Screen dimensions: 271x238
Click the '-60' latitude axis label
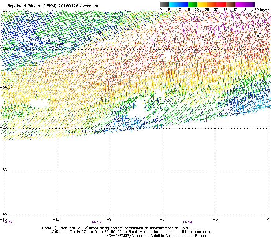(3, 215)
